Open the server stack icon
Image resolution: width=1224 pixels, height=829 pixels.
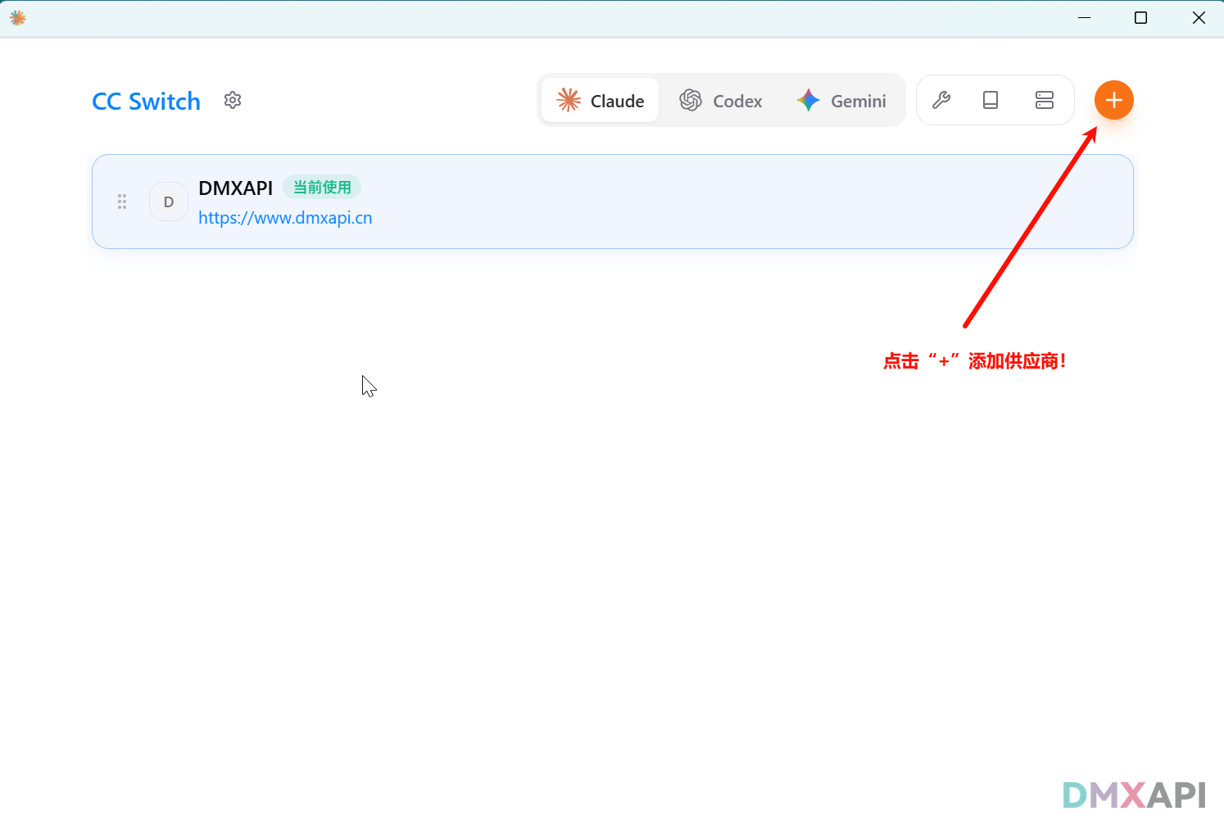click(1044, 100)
